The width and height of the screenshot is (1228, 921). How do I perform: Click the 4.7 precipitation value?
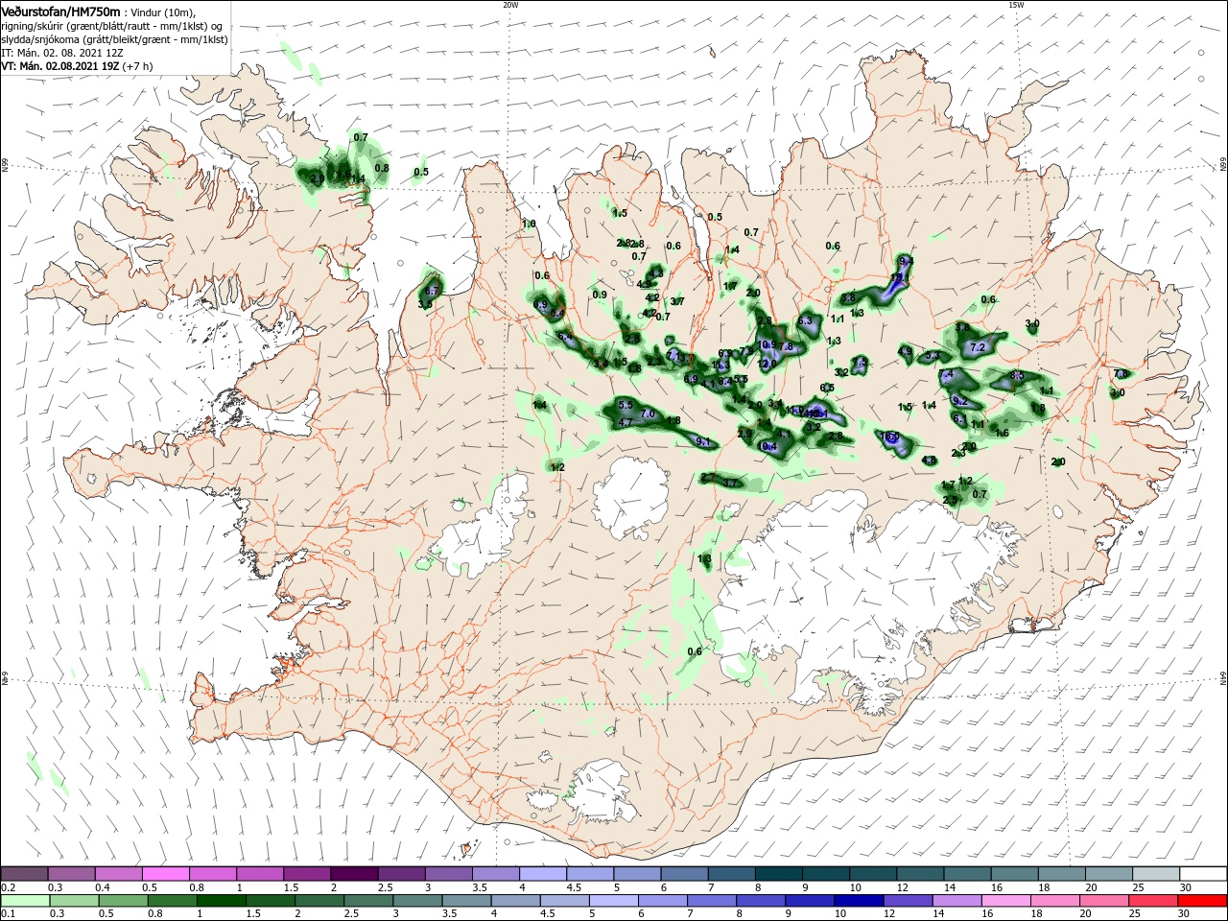click(626, 423)
